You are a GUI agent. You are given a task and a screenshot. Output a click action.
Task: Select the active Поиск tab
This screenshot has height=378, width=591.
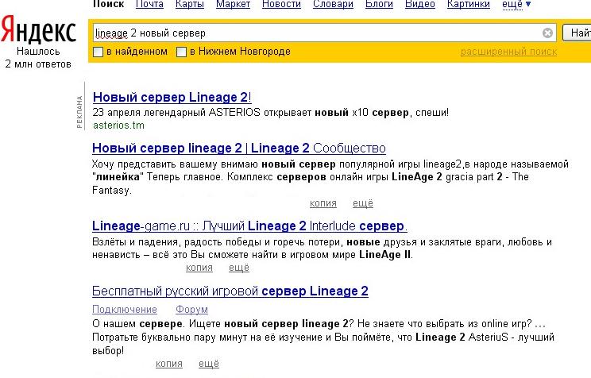(x=108, y=4)
